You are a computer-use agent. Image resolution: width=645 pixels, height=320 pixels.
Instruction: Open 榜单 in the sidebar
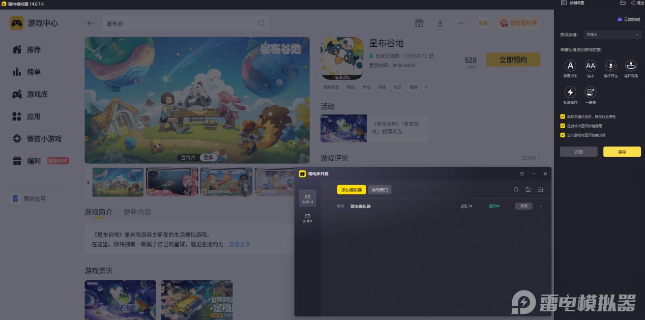coord(34,72)
